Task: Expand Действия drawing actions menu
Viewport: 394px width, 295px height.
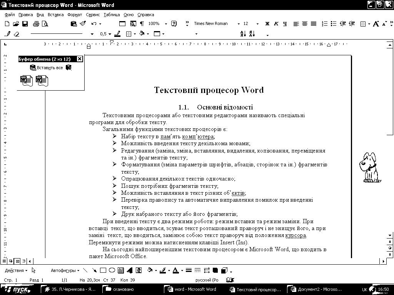Action: [16, 270]
